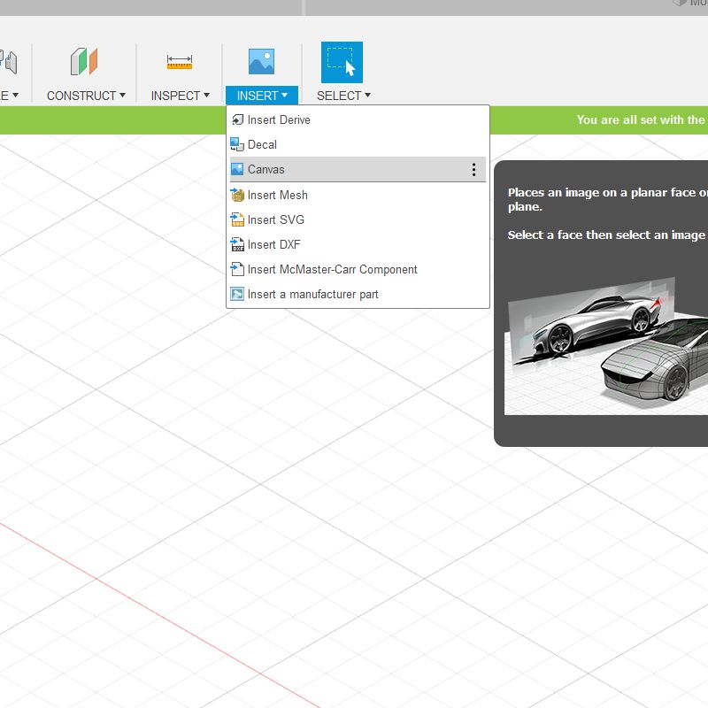The height and width of the screenshot is (708, 708).
Task: Choose Insert Mesh menu entry
Action: pyautogui.click(x=358, y=195)
